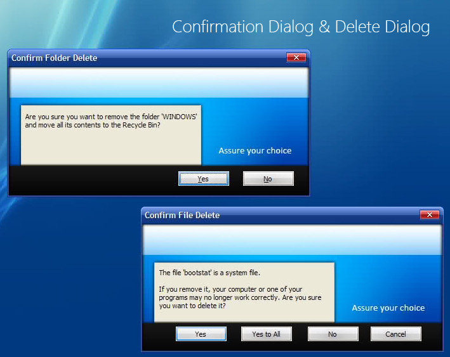
Task: Click 'Assure your choice' in file dialog
Action: click(388, 308)
